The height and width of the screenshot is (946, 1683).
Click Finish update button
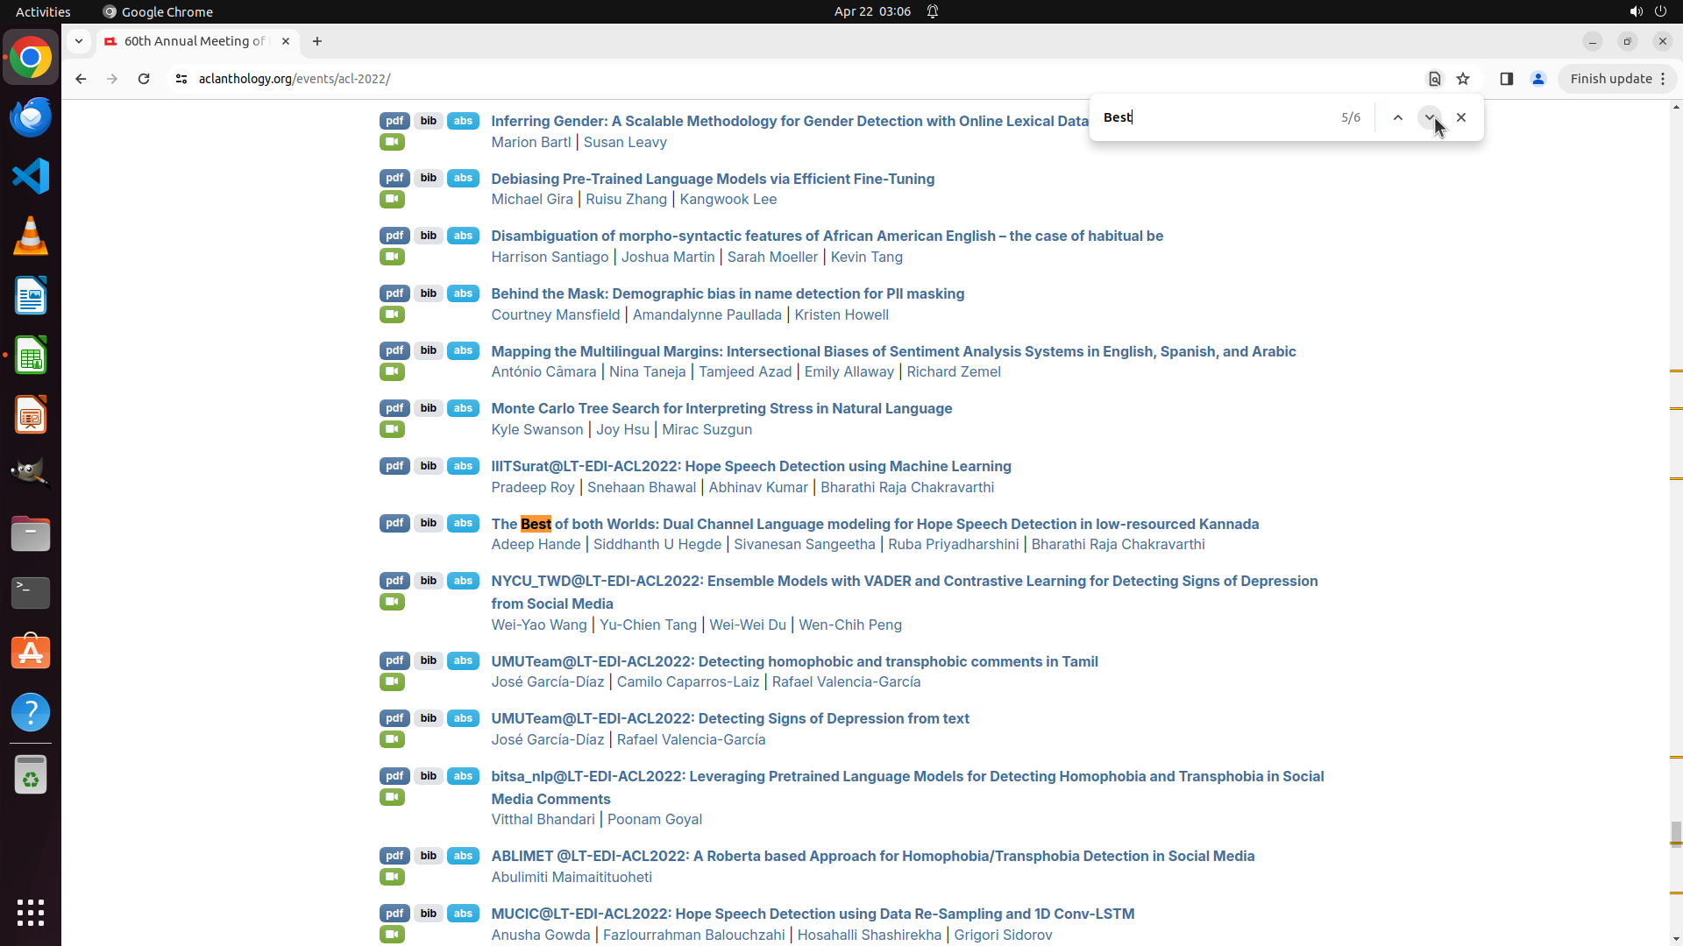[x=1610, y=79]
